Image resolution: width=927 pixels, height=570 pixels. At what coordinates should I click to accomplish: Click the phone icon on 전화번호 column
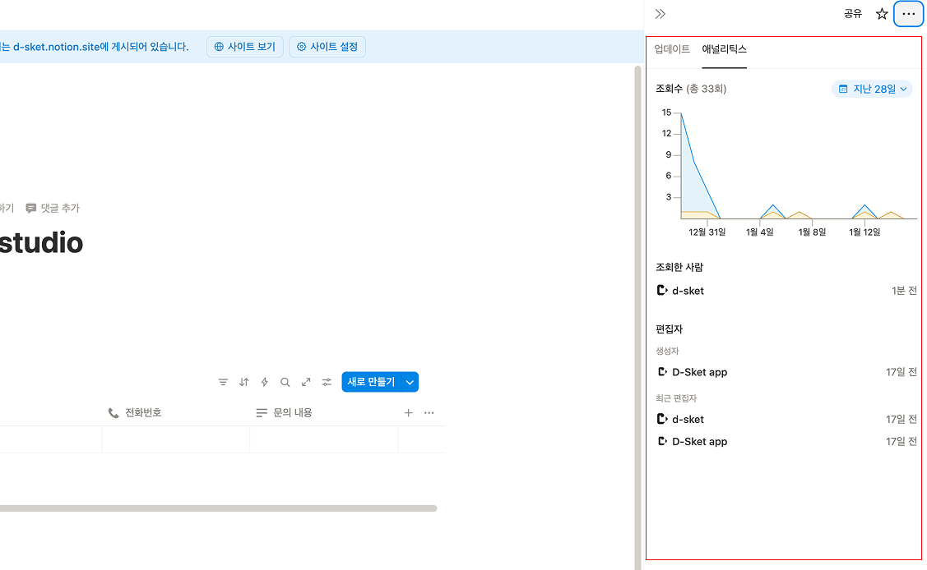[114, 412]
